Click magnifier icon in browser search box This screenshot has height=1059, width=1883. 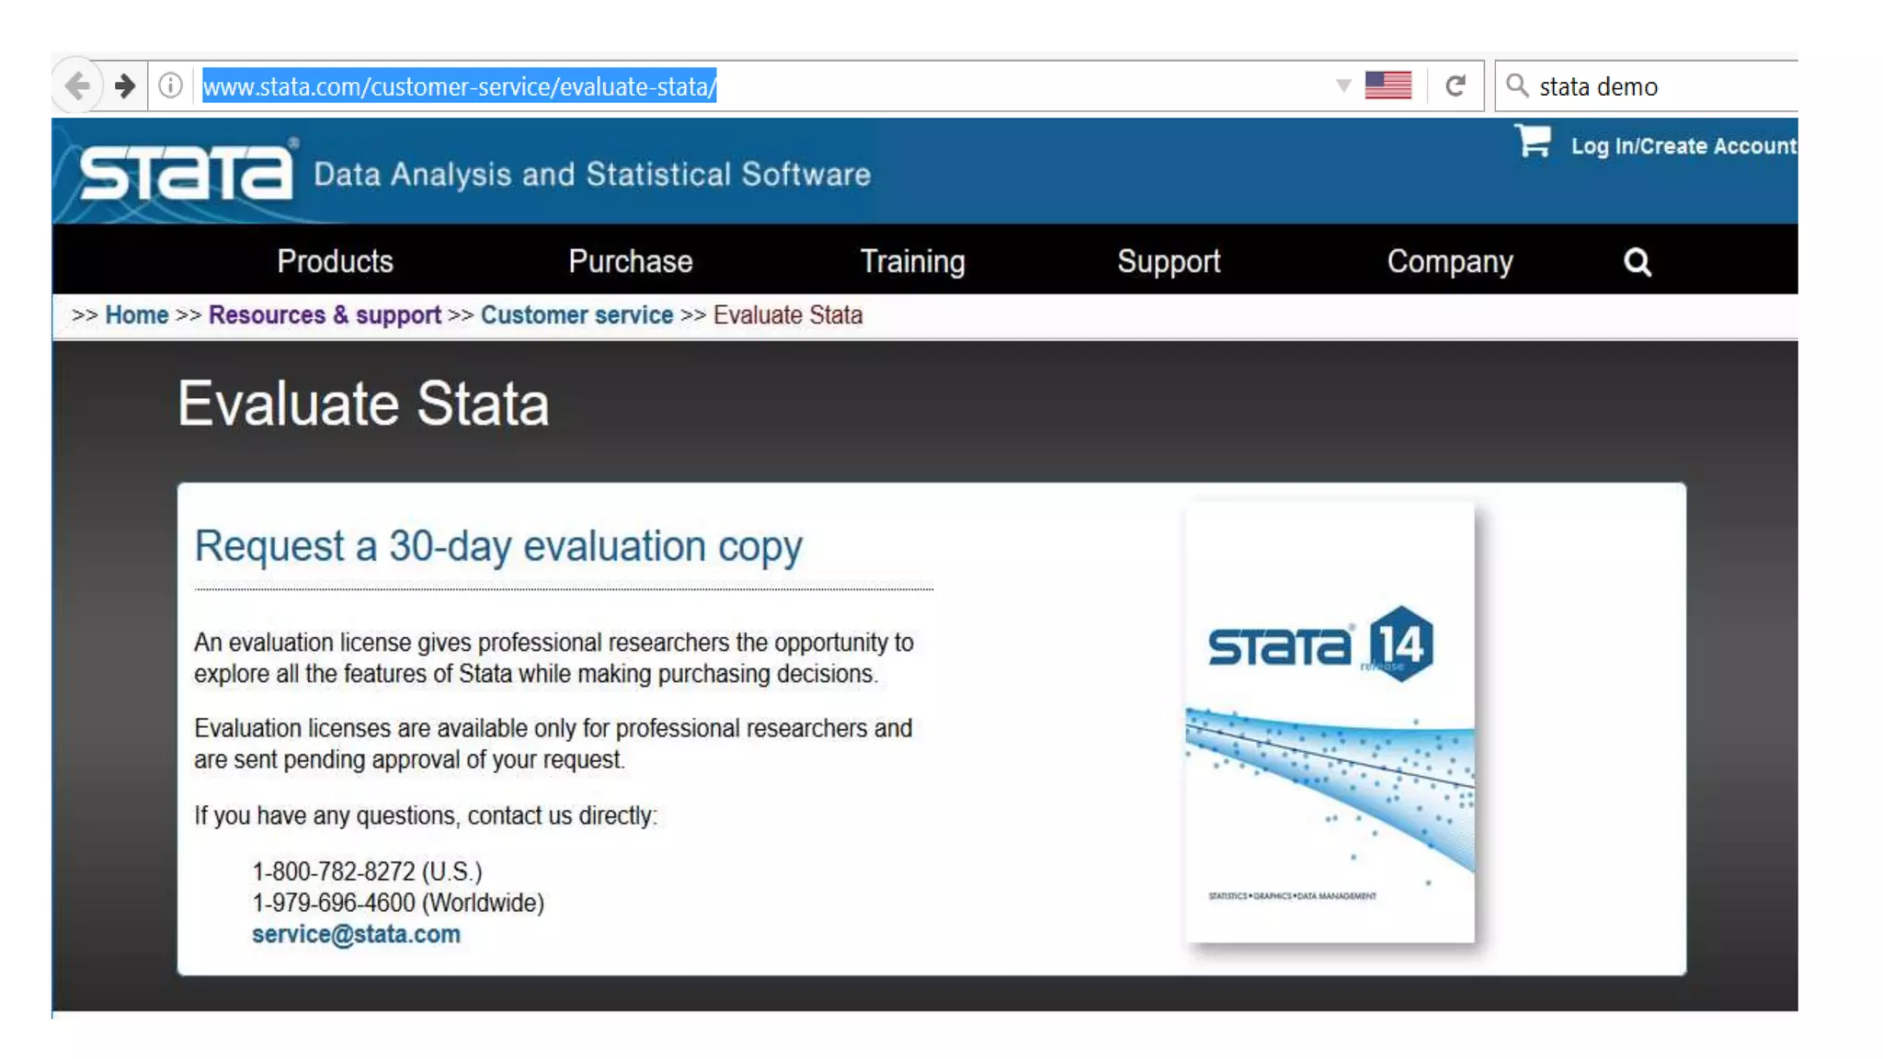click(1517, 86)
